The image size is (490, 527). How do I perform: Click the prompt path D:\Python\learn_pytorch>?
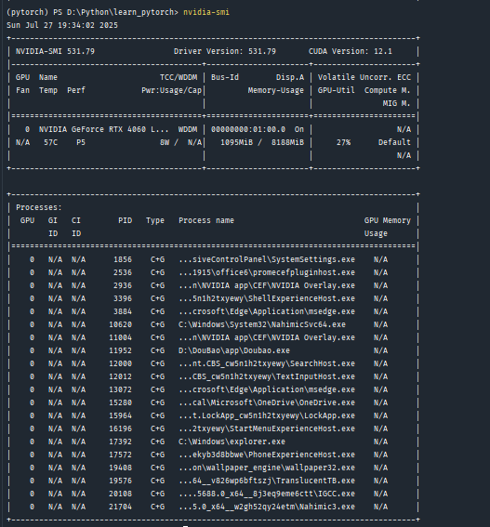123,12
